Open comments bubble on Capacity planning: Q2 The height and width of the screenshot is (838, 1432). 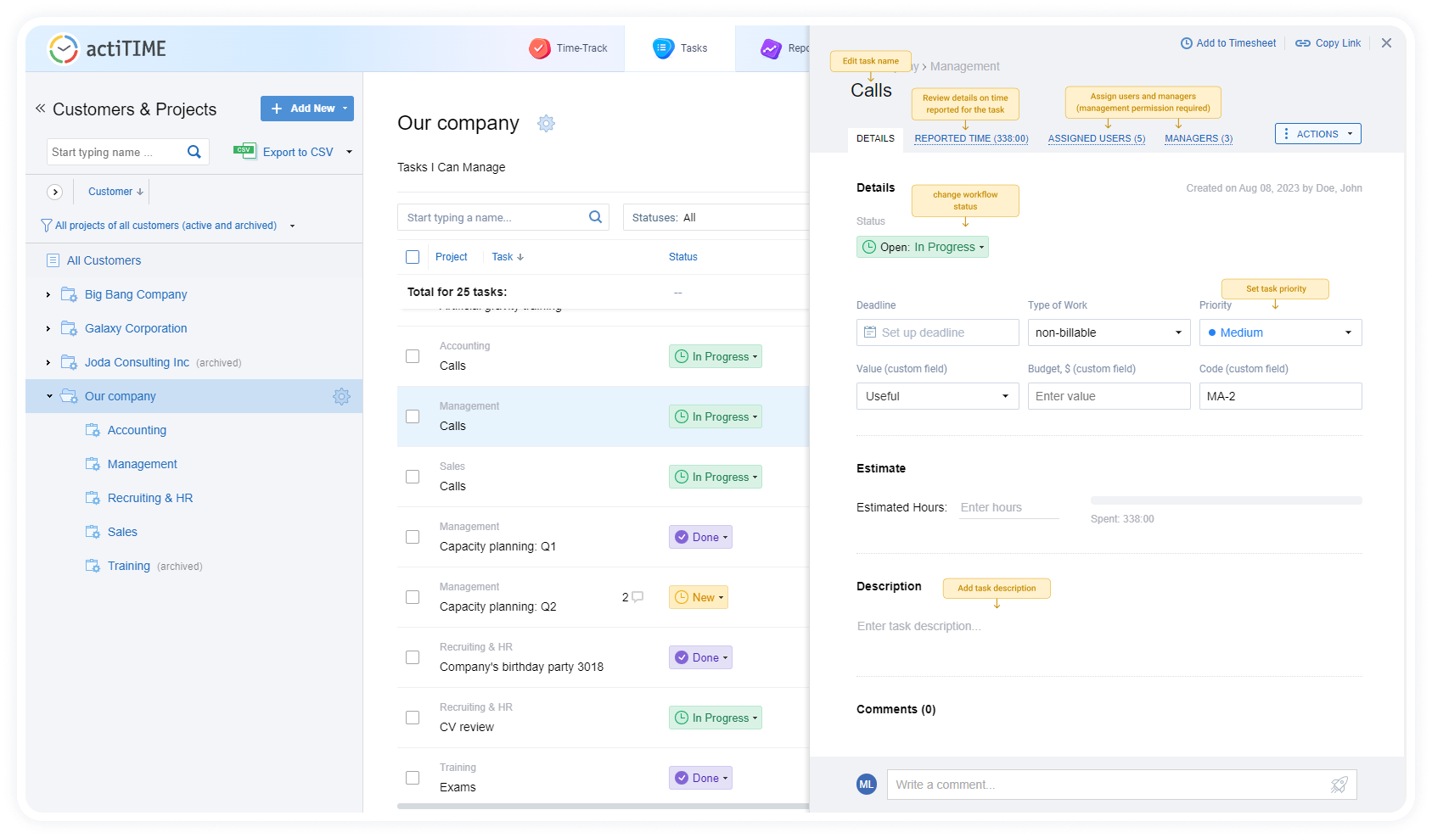pos(637,597)
